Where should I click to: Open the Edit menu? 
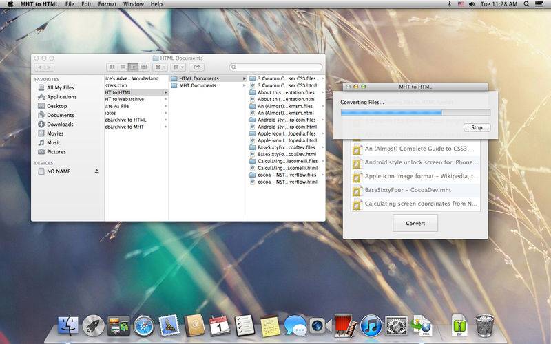[86, 4]
